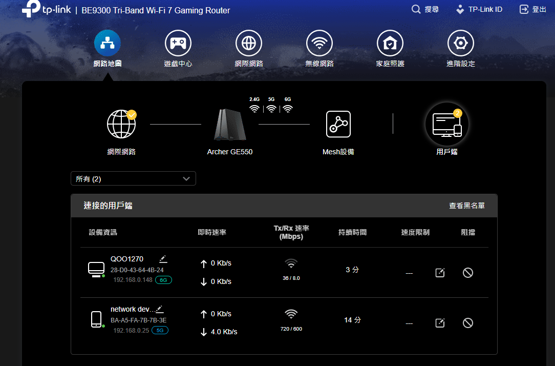Open the 網際網路 globe tab icon
The width and height of the screenshot is (555, 366).
(249, 43)
